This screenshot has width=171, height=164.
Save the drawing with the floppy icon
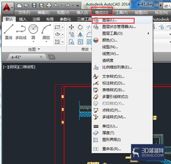[34, 5]
